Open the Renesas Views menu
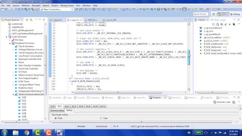The height and width of the screenshot is (136, 242). [x=67, y=5]
